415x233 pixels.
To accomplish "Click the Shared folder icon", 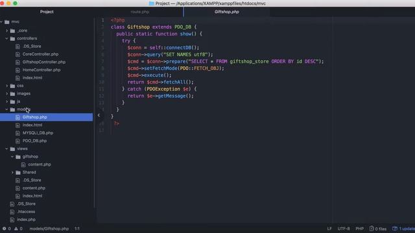I will [18, 173].
